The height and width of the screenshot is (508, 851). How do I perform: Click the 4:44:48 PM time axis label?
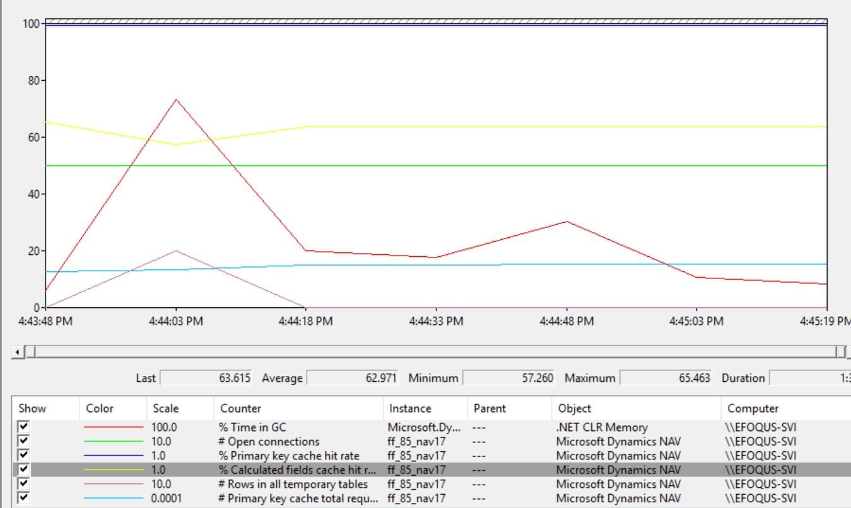point(566,321)
